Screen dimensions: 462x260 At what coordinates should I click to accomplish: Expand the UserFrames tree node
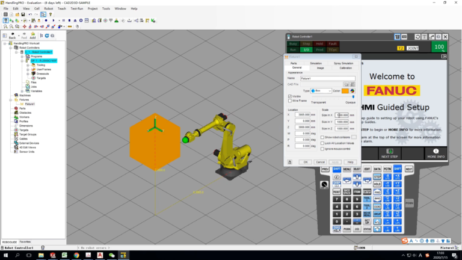click(x=28, y=70)
